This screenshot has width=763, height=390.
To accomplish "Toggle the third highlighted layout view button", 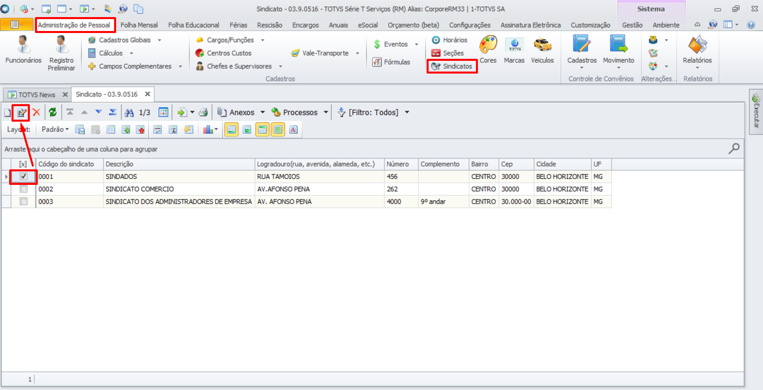I will 262,129.
